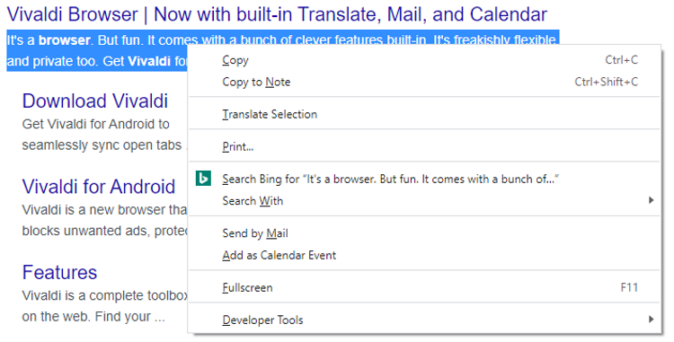674x342 pixels.
Task: Expand the Developer Tools submenu arrow
Action: [652, 320]
